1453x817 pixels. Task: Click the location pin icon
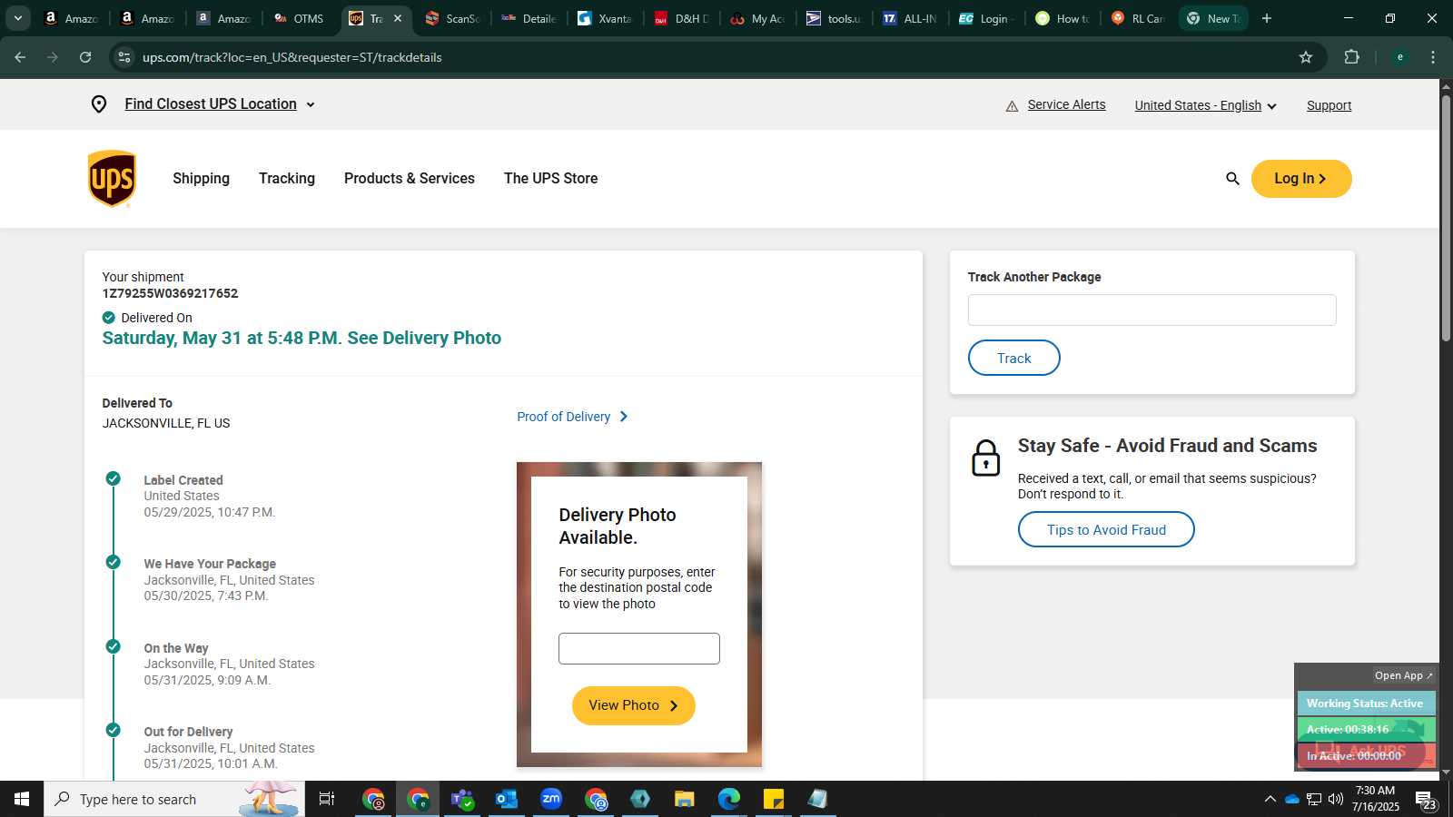click(x=99, y=104)
